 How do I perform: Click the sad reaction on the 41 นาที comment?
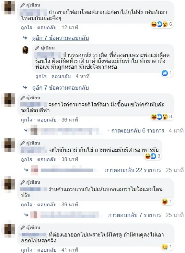point(165,247)
